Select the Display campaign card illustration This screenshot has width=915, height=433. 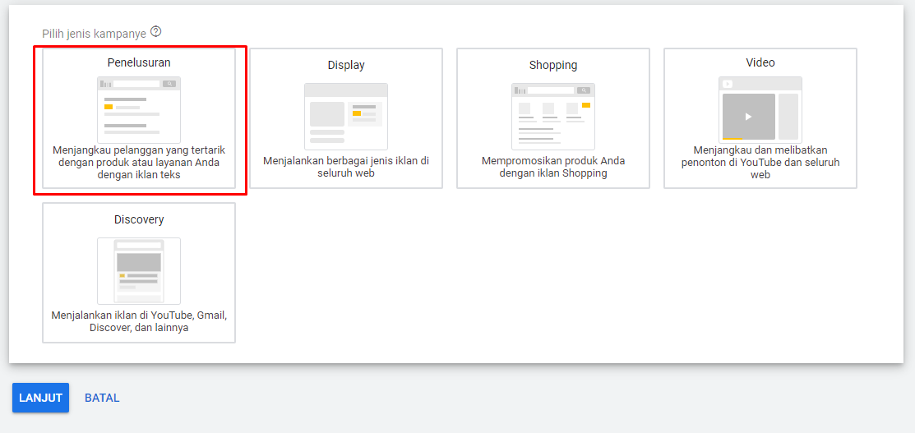click(346, 117)
